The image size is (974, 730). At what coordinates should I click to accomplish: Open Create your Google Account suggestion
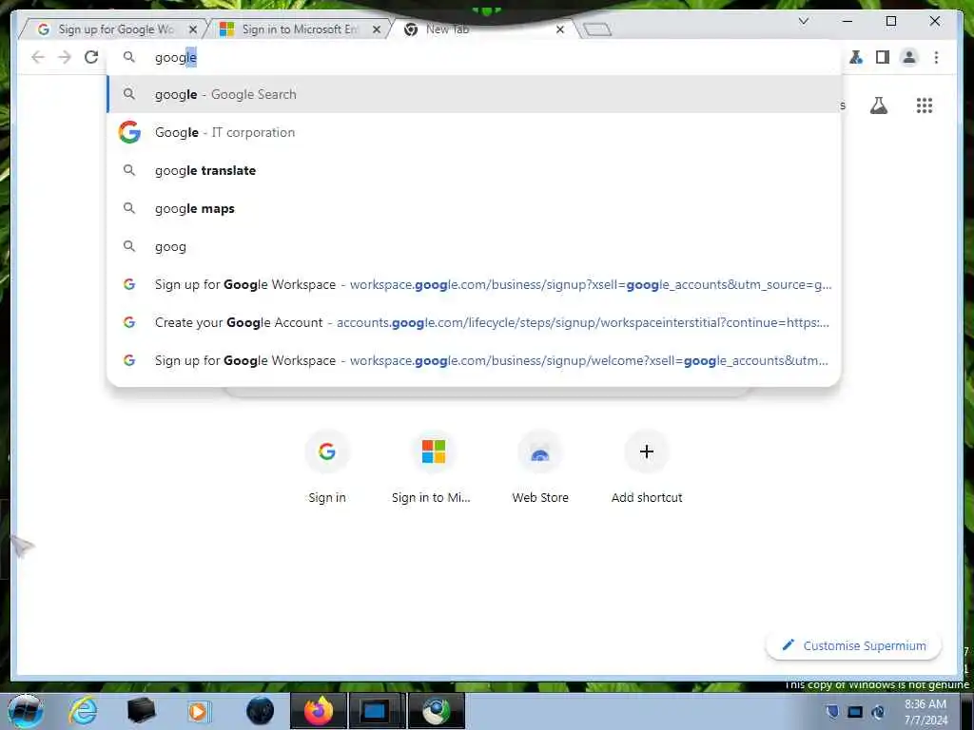[x=474, y=322]
